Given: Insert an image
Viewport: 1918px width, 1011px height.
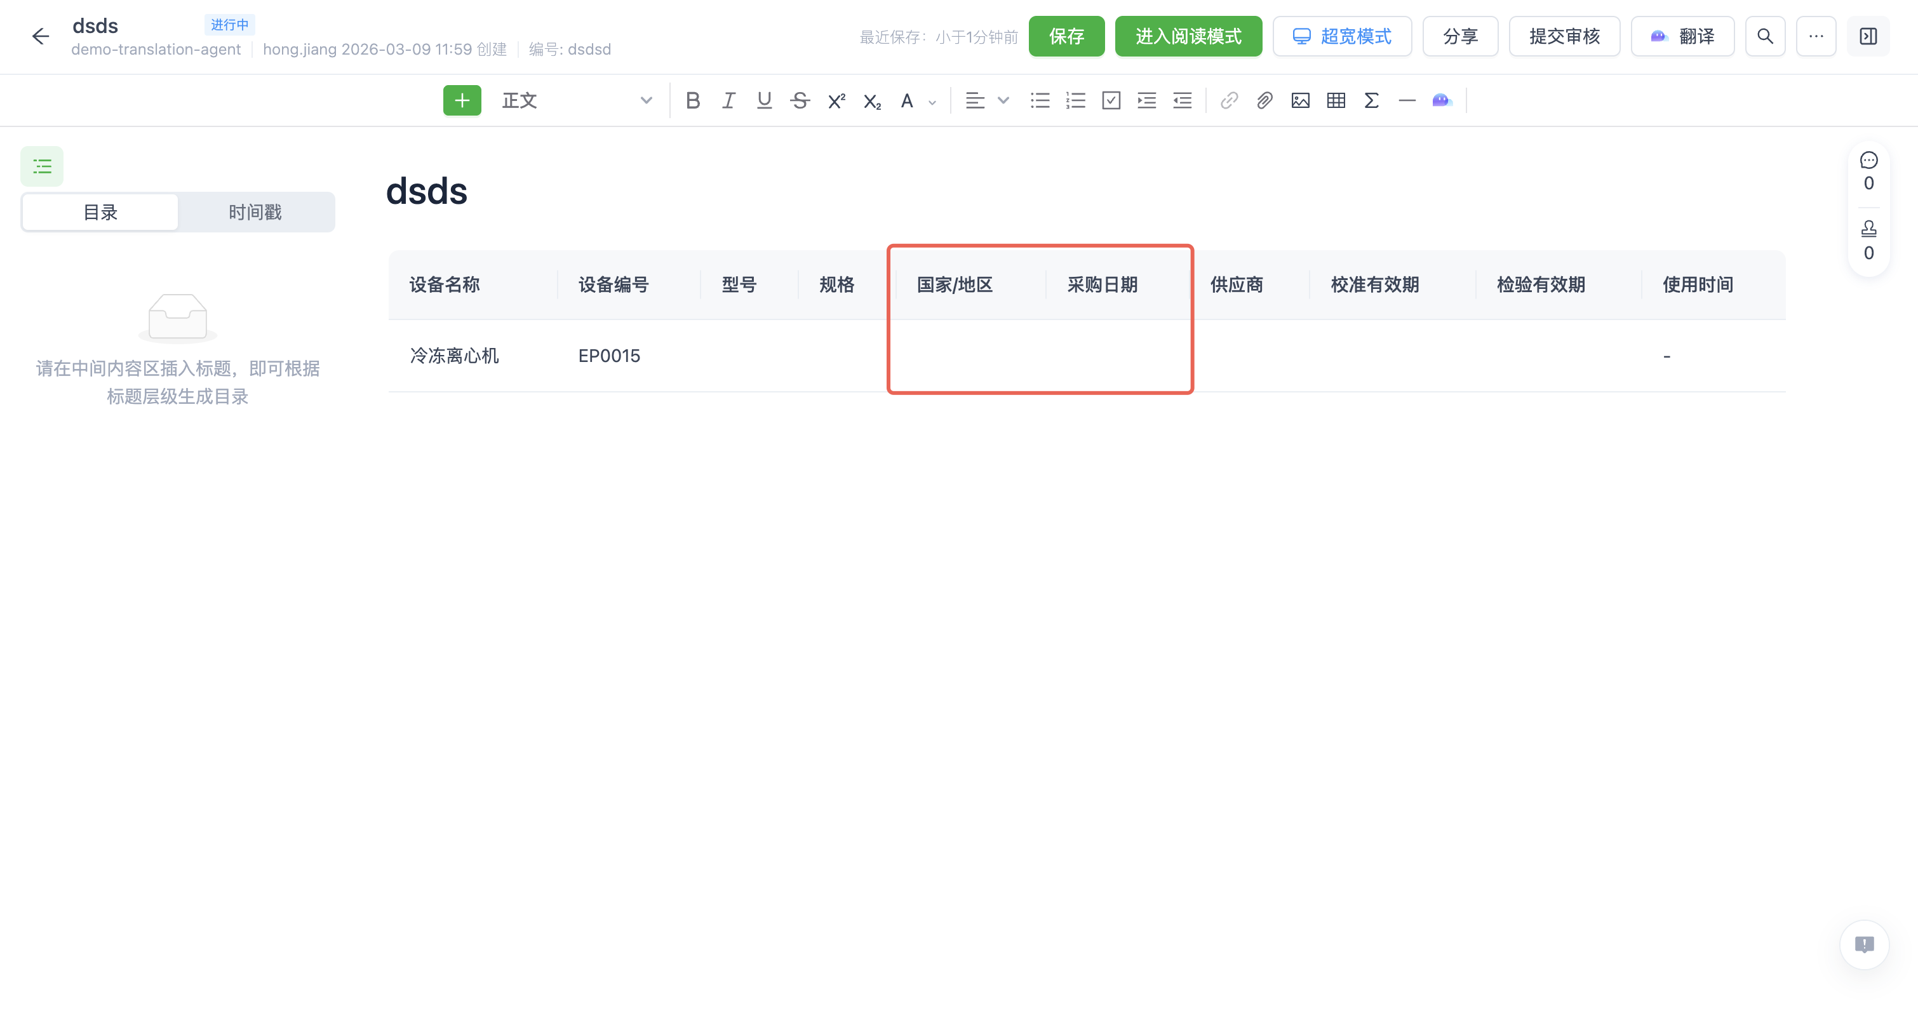Looking at the screenshot, I should point(1300,100).
